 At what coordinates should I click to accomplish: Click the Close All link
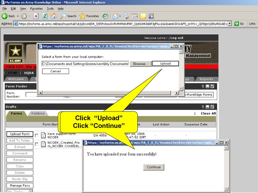click(x=208, y=113)
